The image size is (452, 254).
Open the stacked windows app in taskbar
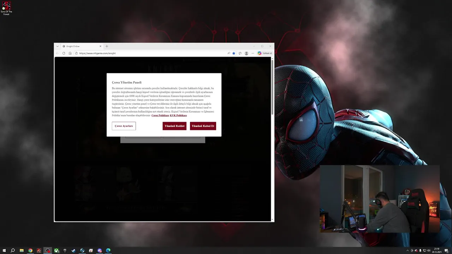click(x=91, y=250)
